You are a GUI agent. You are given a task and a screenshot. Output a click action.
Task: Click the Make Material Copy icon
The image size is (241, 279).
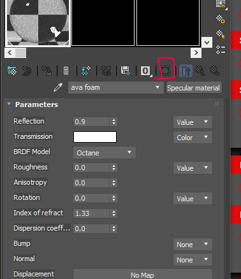pos(86,71)
